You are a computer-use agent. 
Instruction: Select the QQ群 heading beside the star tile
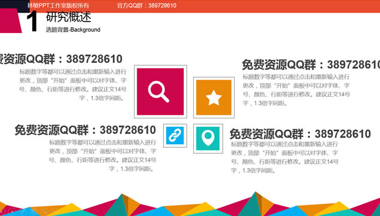311,65
